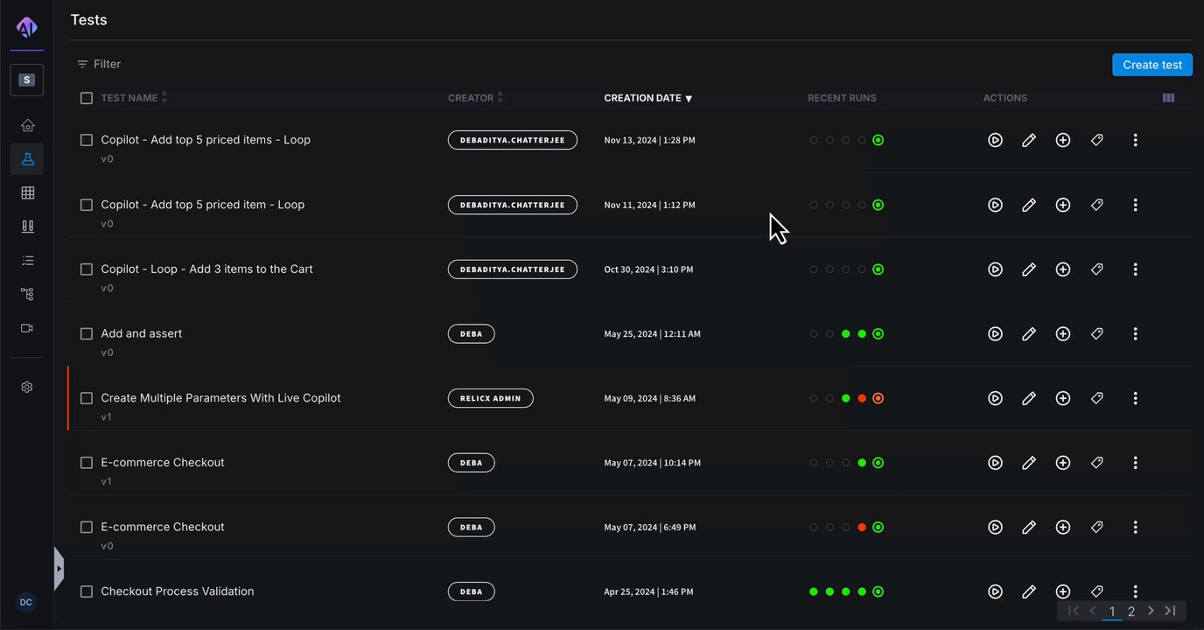Viewport: 1204px width, 630px height.
Task: Click the Create test button
Action: 1151,65
